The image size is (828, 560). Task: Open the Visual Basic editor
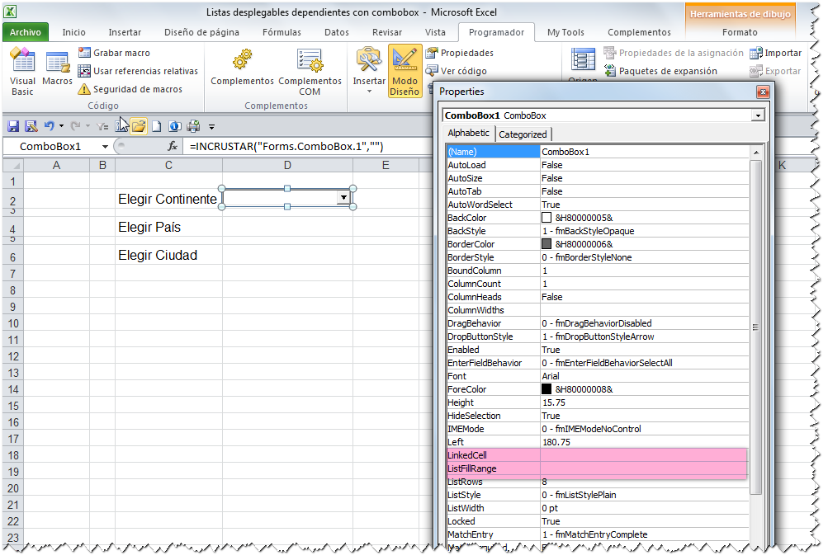tap(22, 70)
